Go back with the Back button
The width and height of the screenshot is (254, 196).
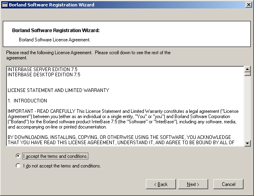[x=161, y=184]
